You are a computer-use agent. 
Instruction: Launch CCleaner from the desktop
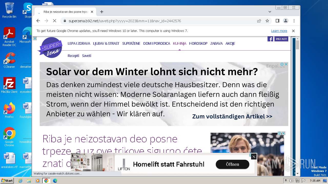point(9,61)
